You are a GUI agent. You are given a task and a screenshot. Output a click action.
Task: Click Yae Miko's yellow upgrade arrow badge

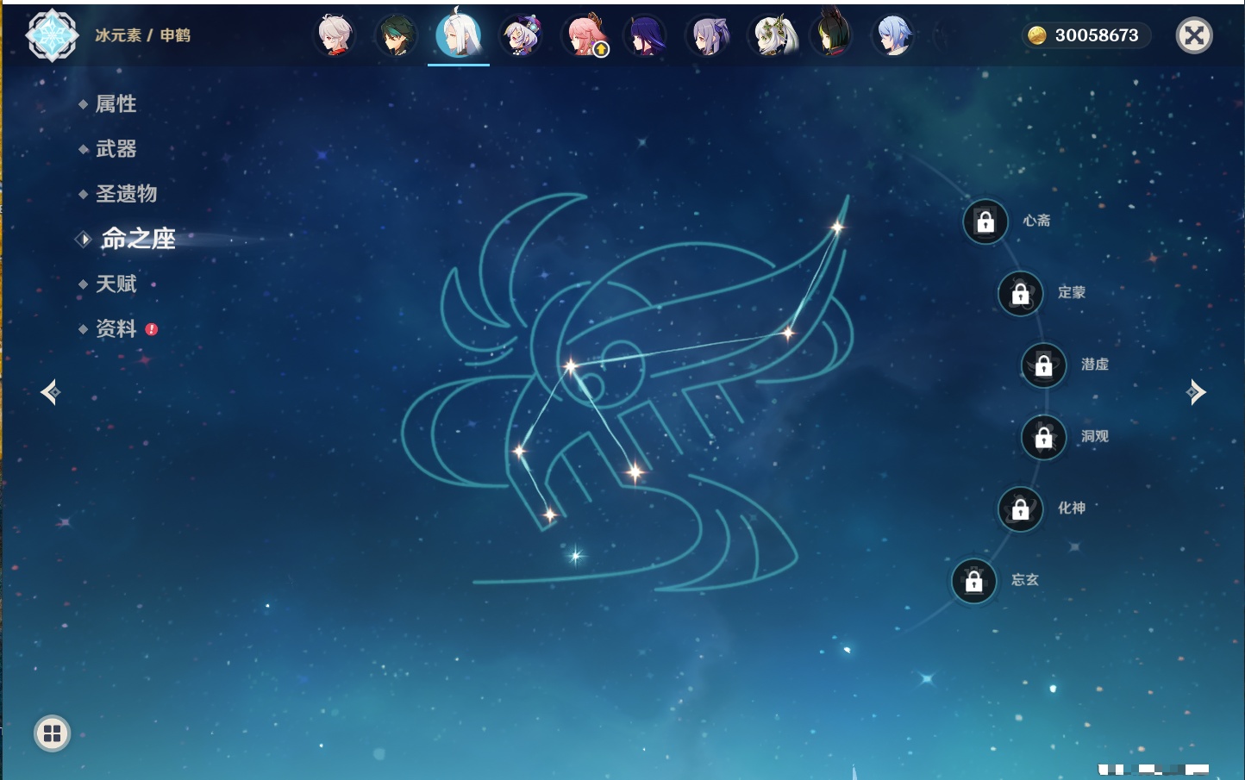[601, 50]
